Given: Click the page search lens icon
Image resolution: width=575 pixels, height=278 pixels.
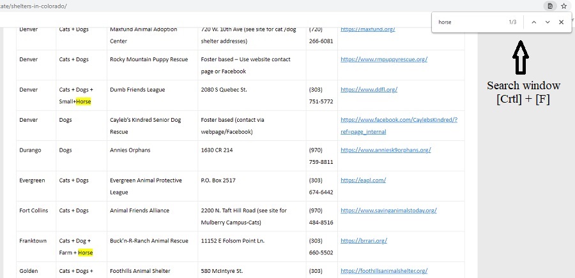Looking at the screenshot, I should point(549,6).
